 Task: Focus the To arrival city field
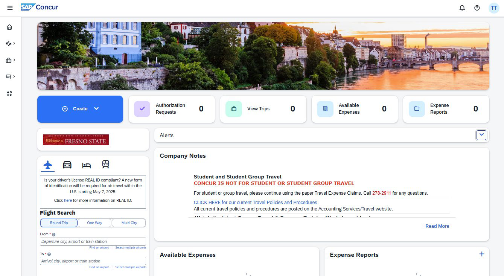click(x=93, y=261)
